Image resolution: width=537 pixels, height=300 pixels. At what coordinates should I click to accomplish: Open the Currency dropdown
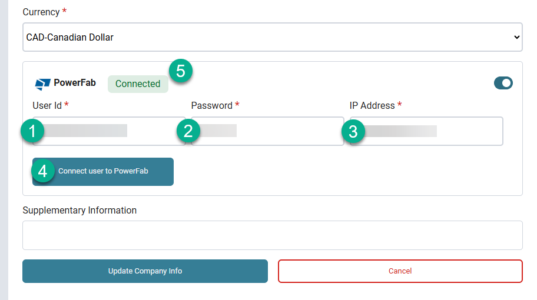(273, 37)
